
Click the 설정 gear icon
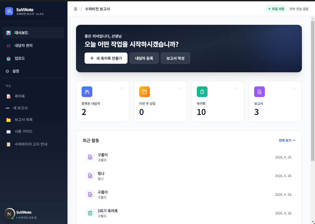pyautogui.click(x=8, y=71)
